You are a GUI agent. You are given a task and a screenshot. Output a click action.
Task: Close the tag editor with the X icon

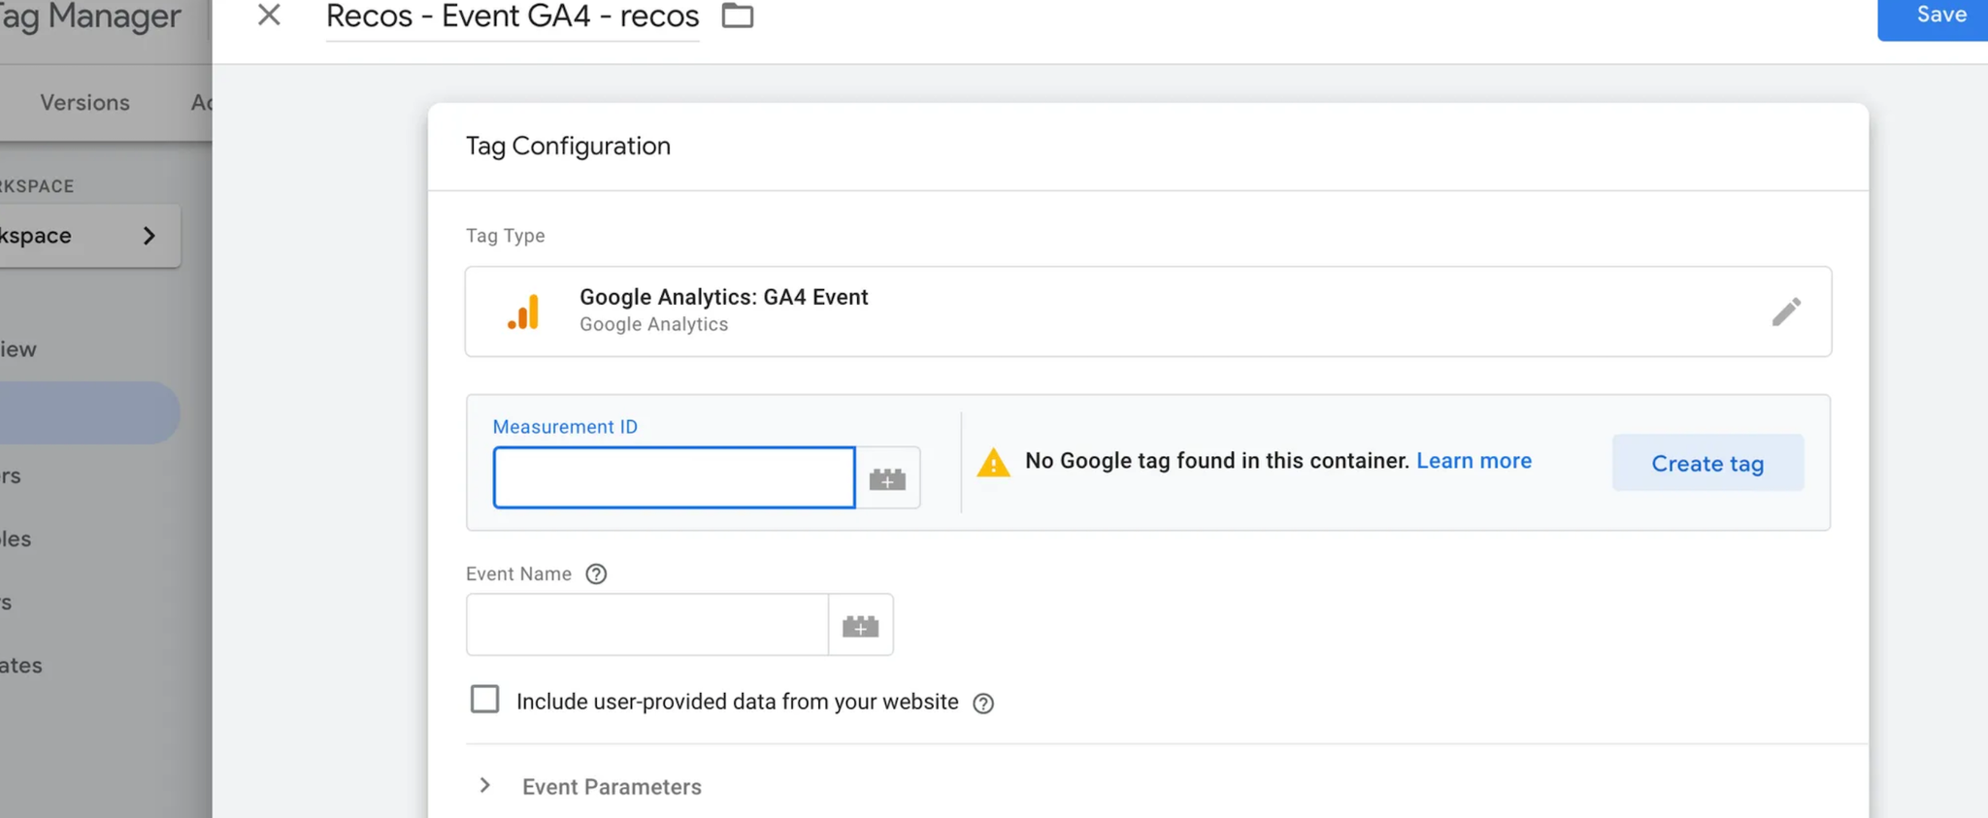coord(269,16)
